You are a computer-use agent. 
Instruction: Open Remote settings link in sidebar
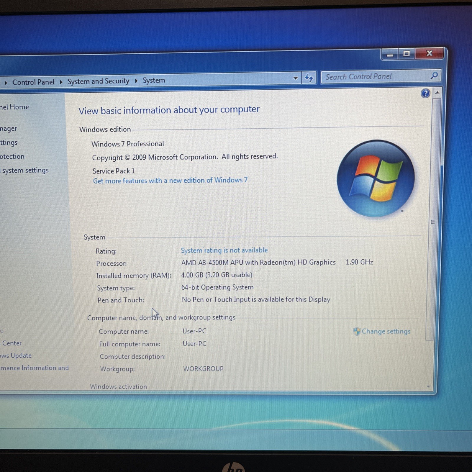[9, 143]
